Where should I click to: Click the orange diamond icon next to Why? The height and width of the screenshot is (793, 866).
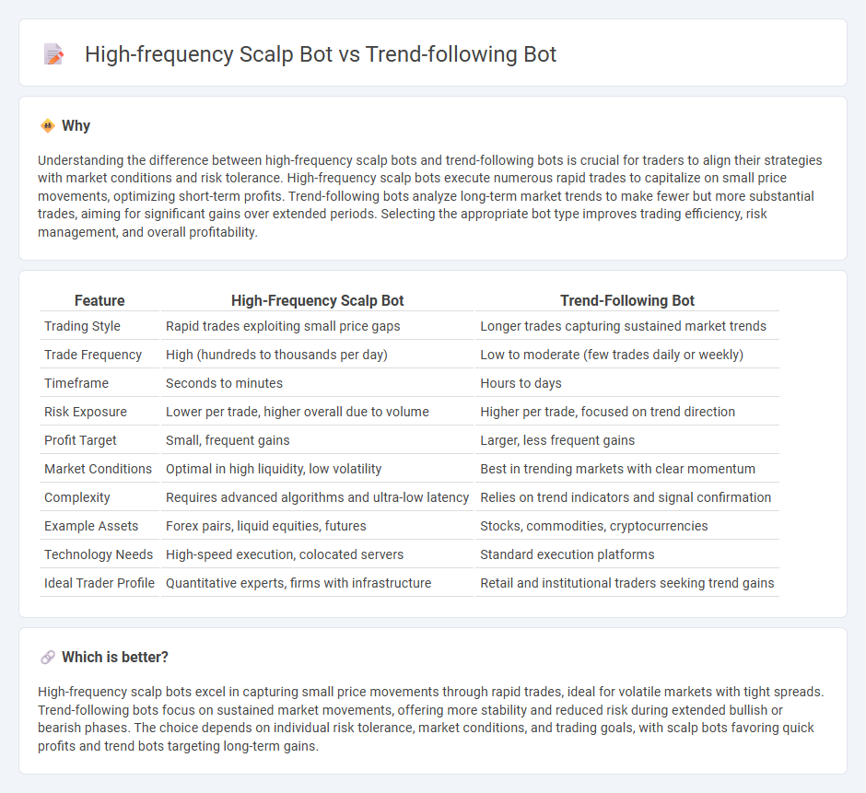(48, 126)
